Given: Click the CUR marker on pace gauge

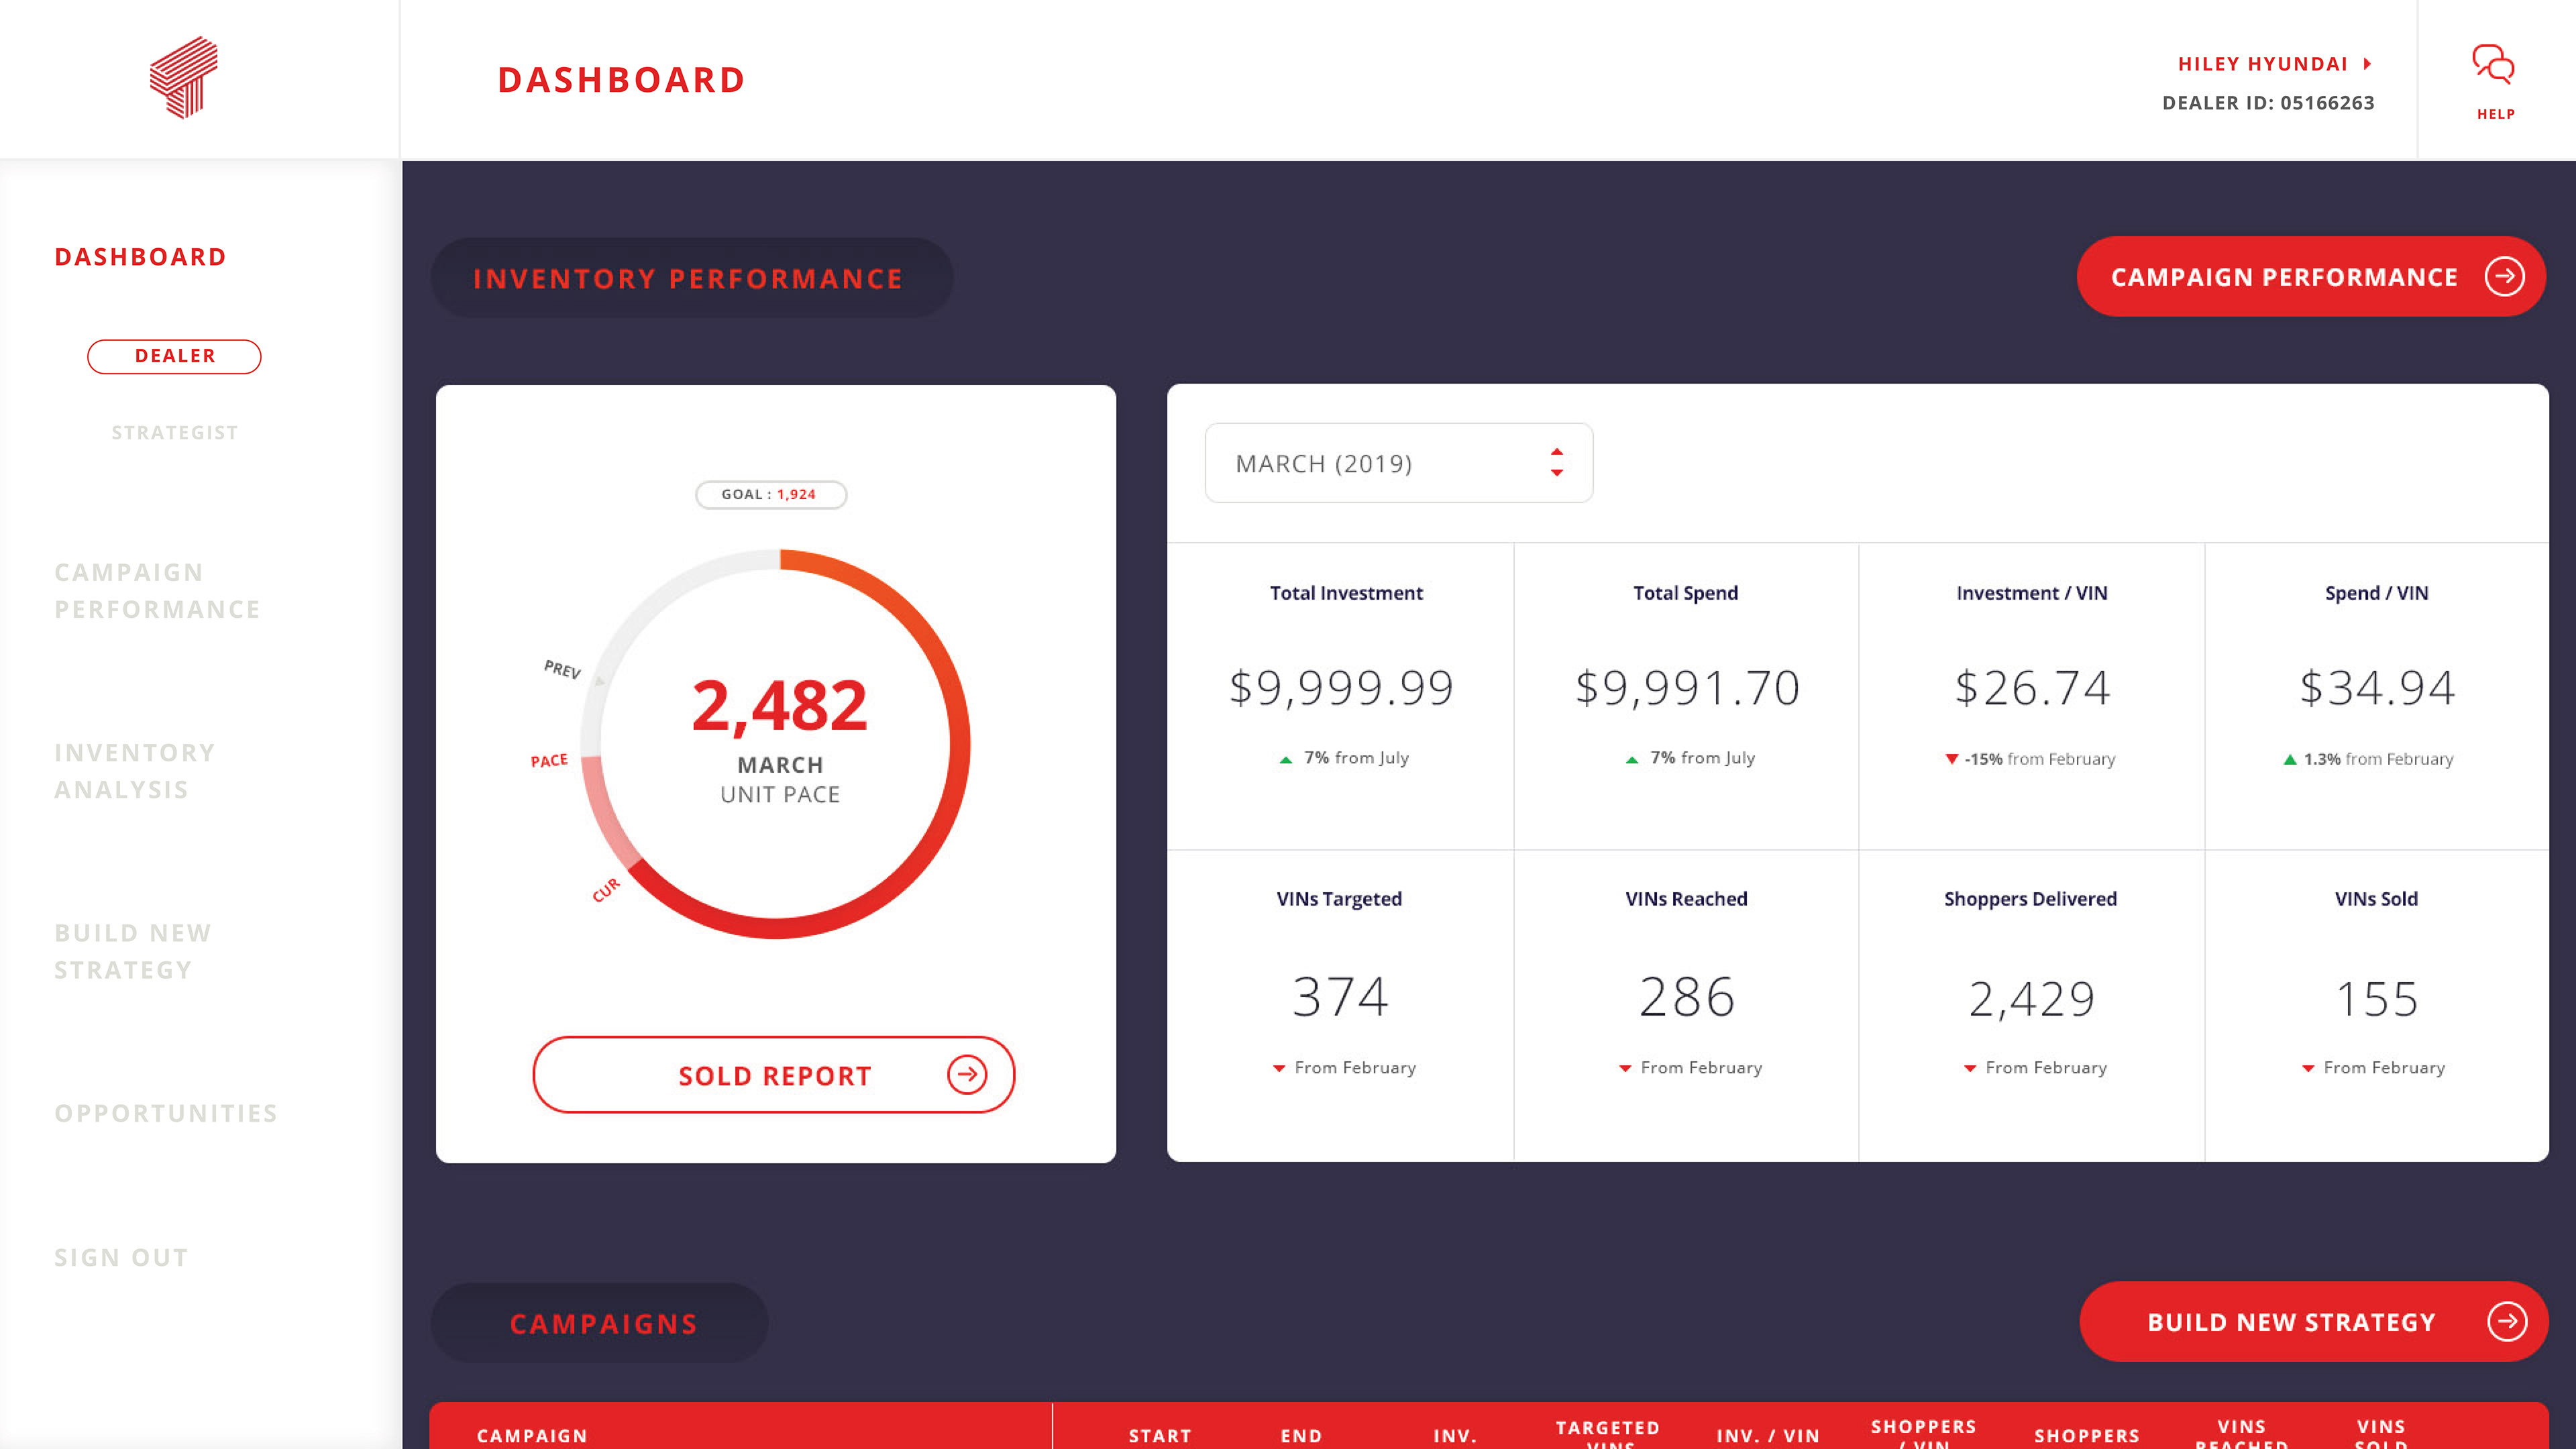Looking at the screenshot, I should coord(606,889).
